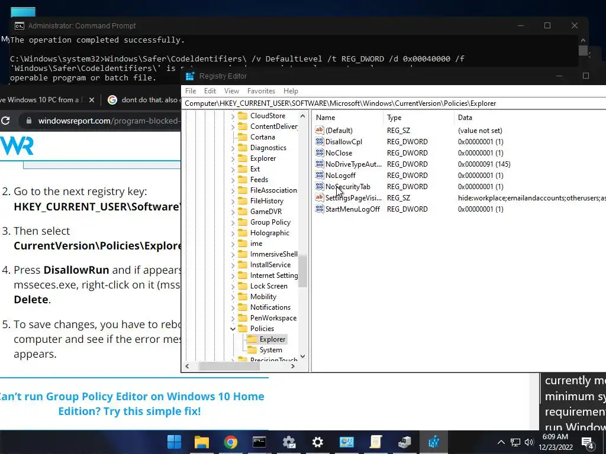Click the StartMenuLogOff DWORD value icon
This screenshot has height=454, width=606.
tap(319, 209)
